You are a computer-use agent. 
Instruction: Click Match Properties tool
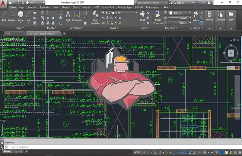pos(158,18)
